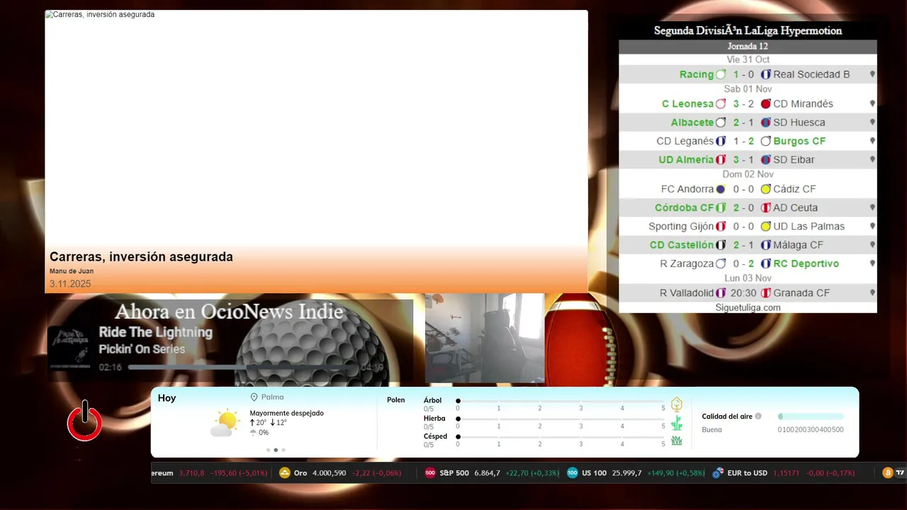Click the SD Huesca team name

coord(799,123)
